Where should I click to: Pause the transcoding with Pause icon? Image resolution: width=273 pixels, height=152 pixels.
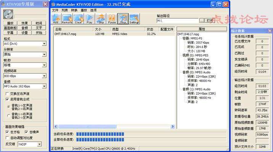(112, 19)
